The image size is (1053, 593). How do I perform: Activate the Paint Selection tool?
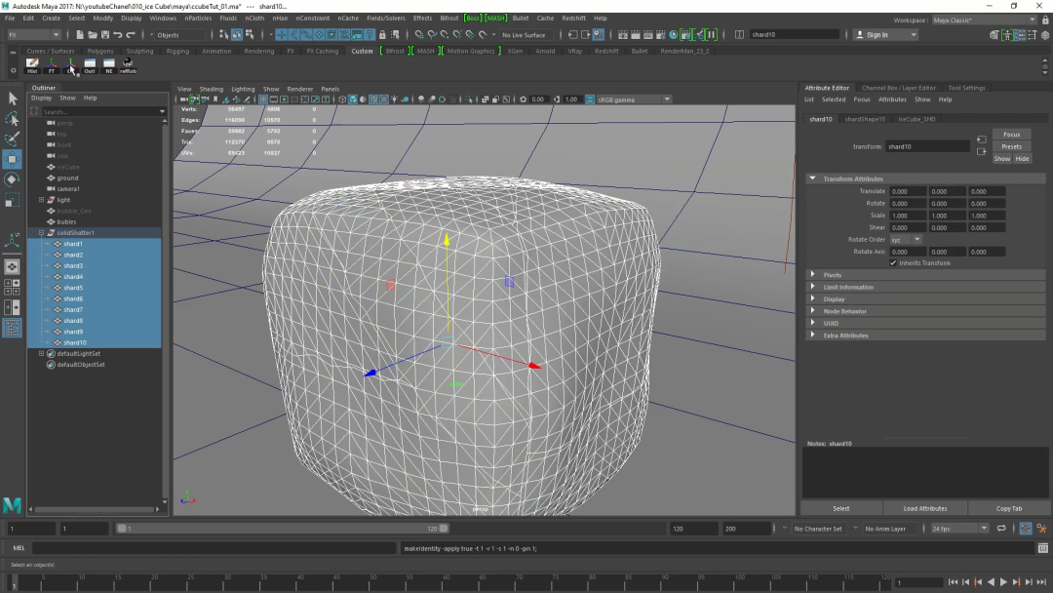pyautogui.click(x=12, y=138)
